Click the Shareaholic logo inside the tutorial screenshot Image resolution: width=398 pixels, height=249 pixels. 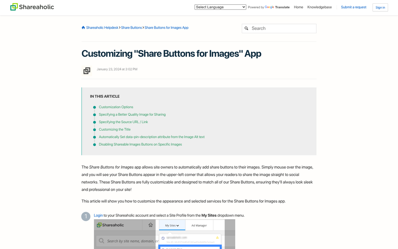coord(110,225)
